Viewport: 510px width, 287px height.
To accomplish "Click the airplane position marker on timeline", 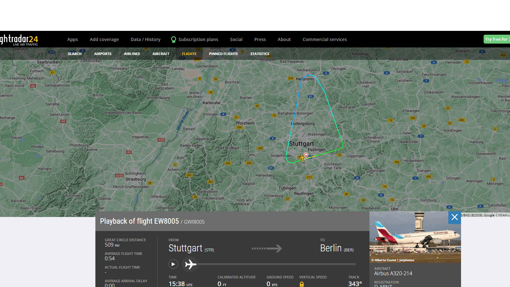I will (x=190, y=264).
